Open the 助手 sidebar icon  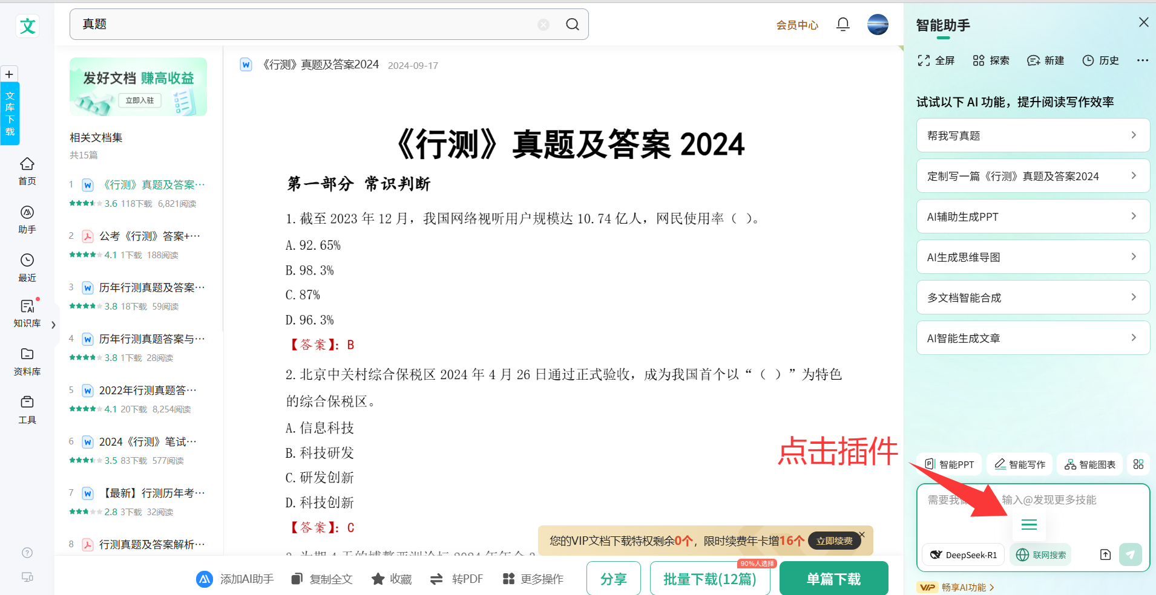(x=27, y=219)
